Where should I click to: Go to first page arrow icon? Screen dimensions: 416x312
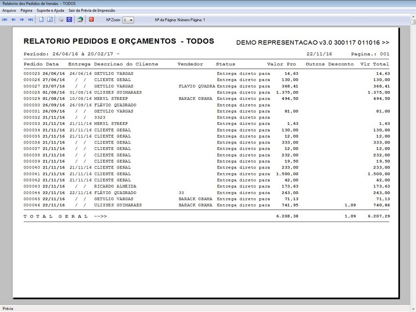pos(5,20)
